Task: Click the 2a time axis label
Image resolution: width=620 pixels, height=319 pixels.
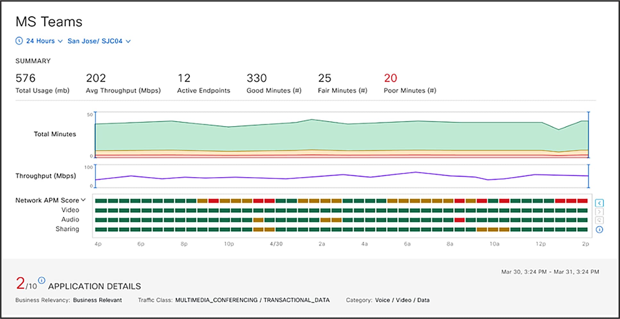Action: click(322, 244)
